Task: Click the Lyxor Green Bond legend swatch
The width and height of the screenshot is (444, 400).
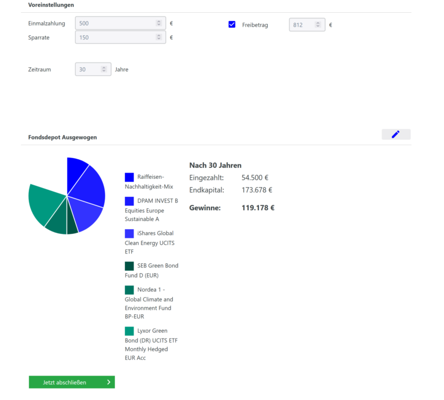Action: click(x=129, y=331)
